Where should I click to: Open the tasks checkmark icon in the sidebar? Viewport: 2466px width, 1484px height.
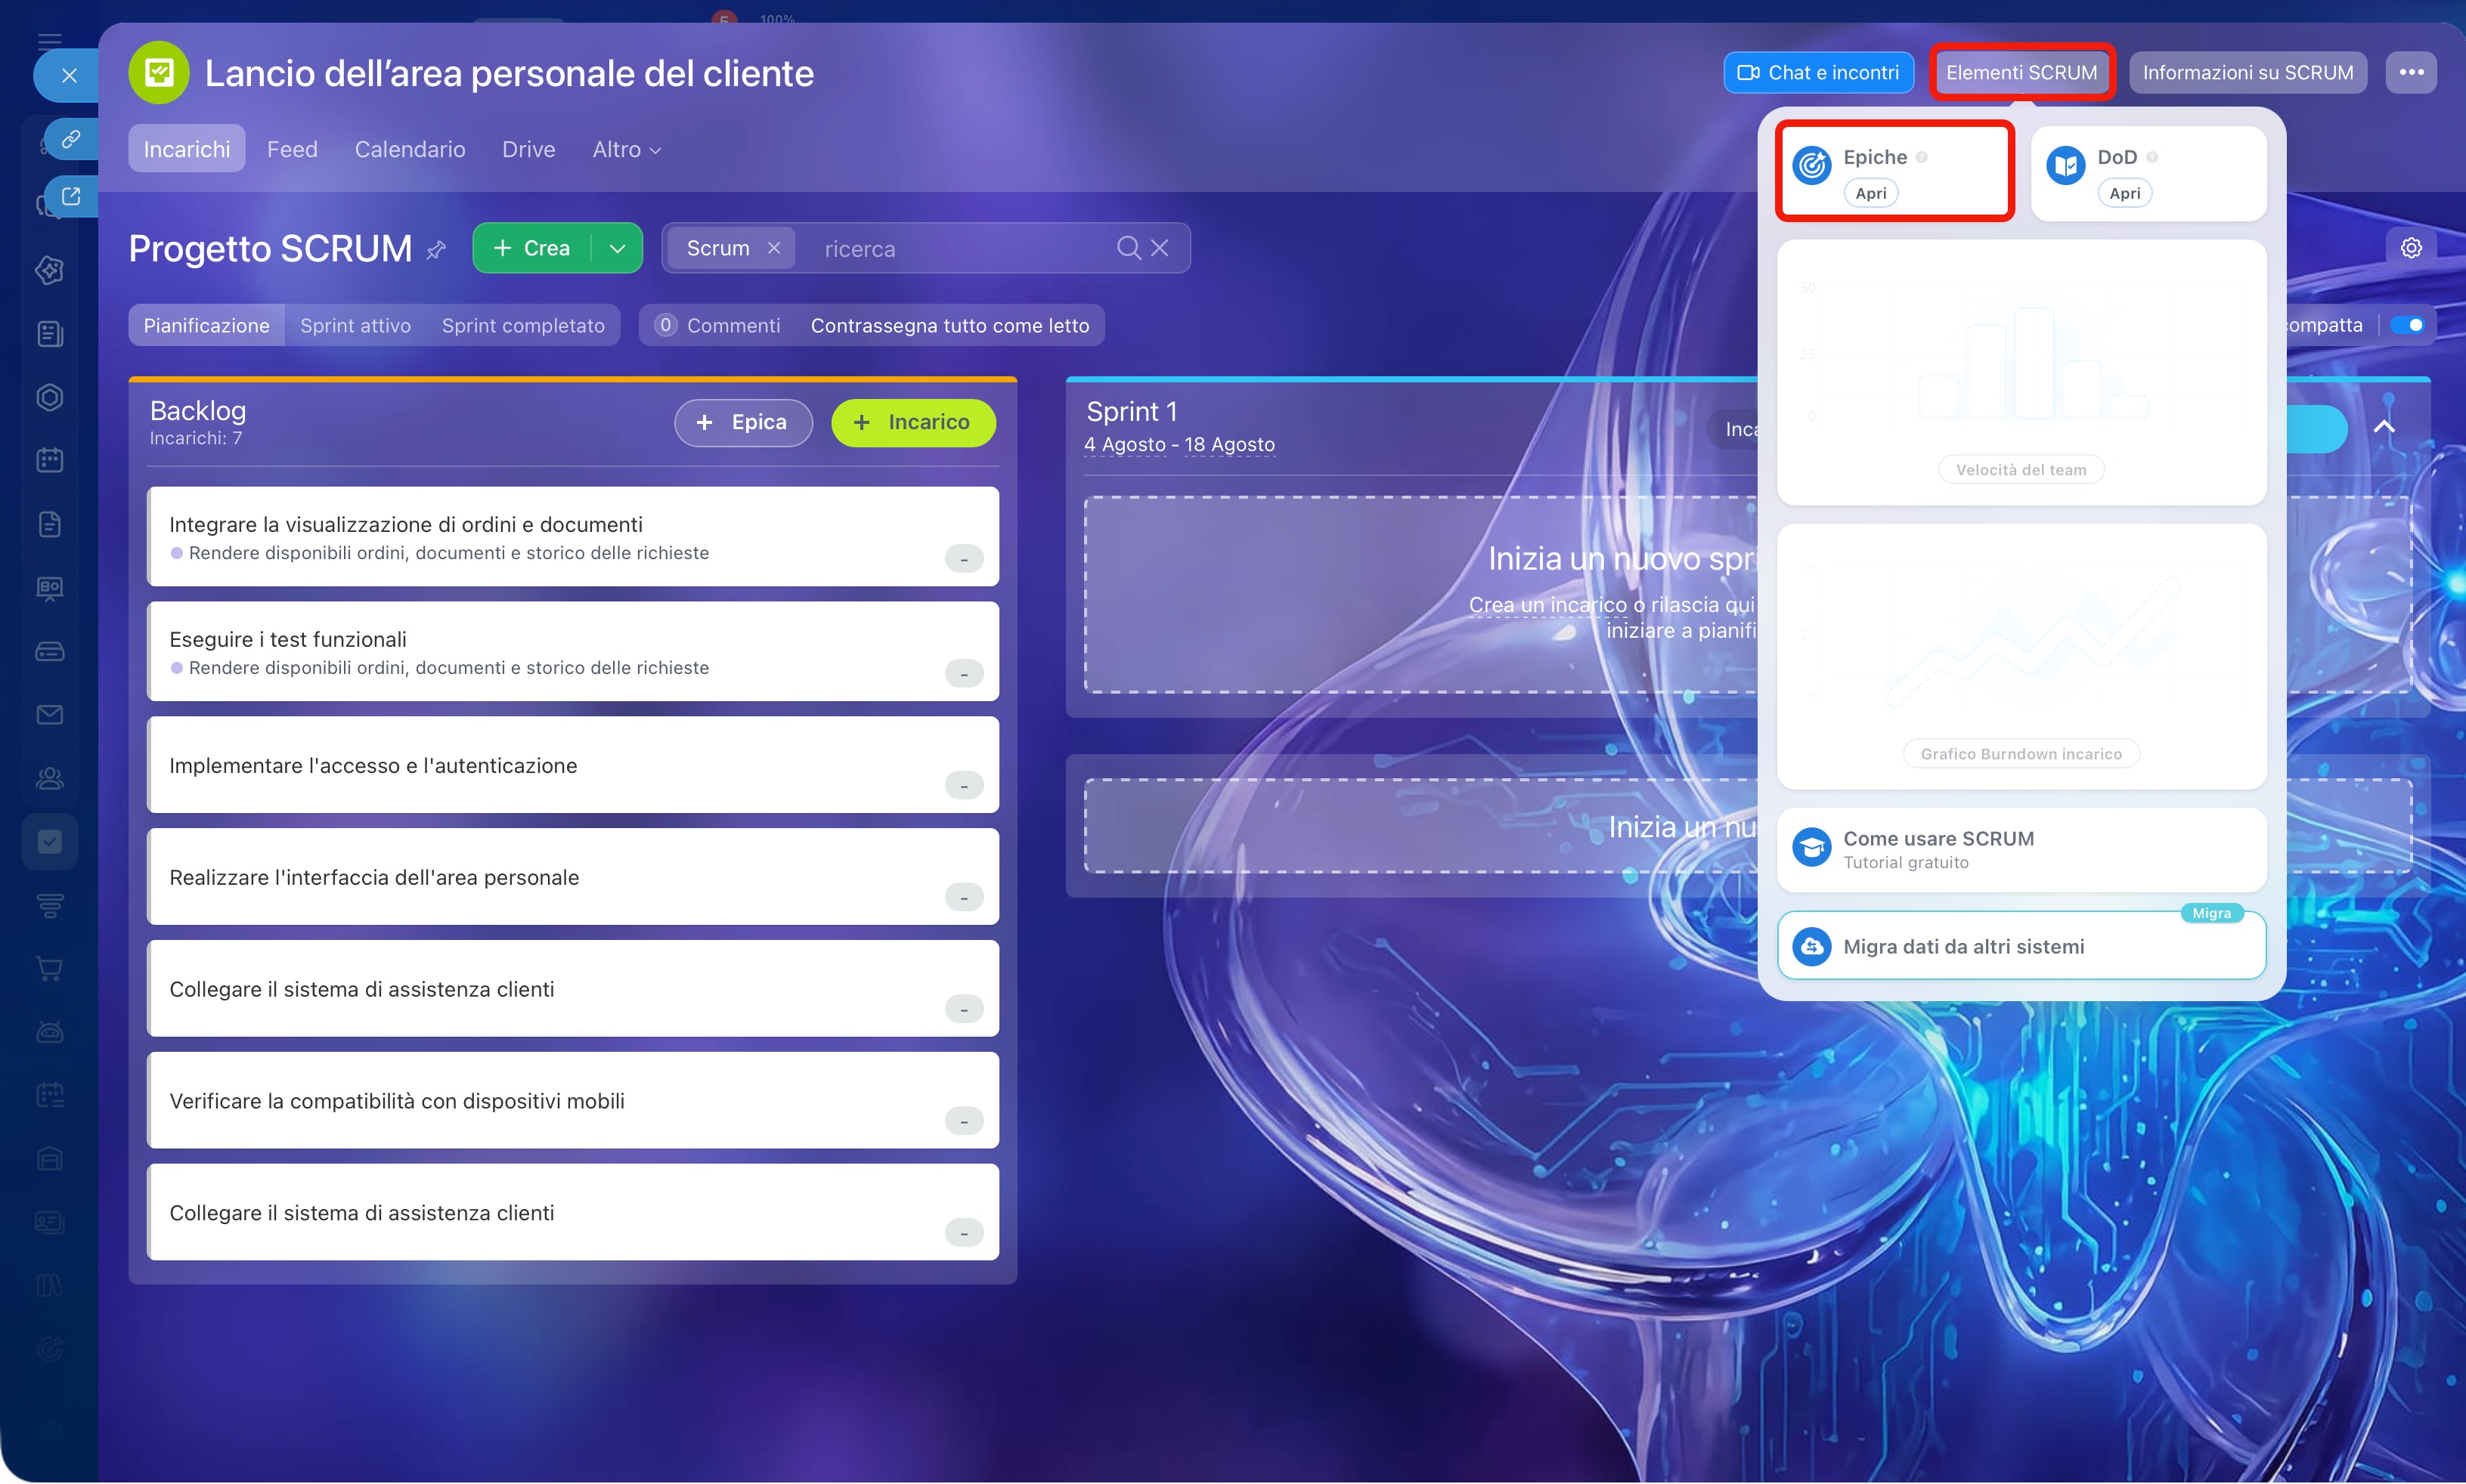(x=49, y=842)
